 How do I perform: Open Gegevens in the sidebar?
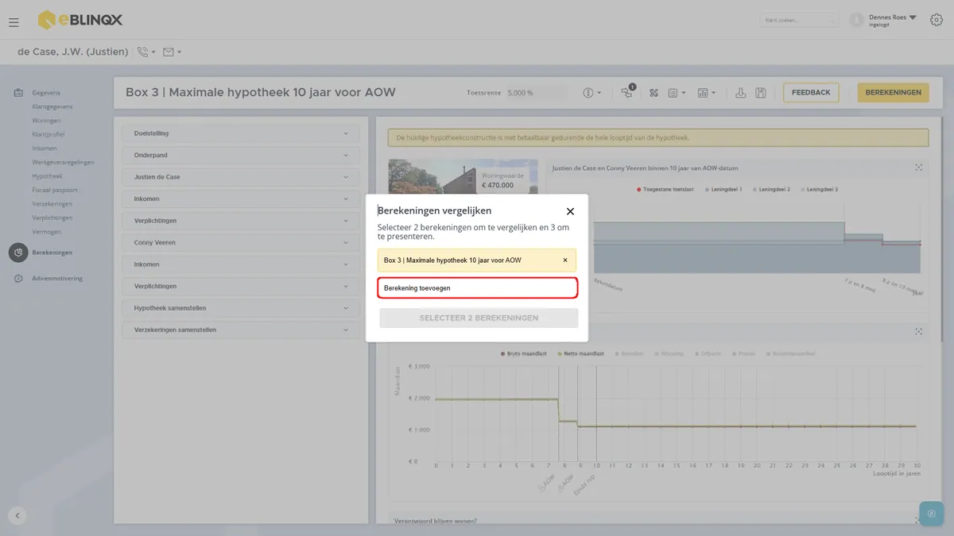[46, 93]
